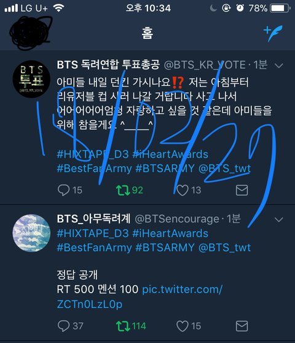
Task: Share the BTS_KR_VOTE tweet via envelope icon
Action: pos(242,190)
